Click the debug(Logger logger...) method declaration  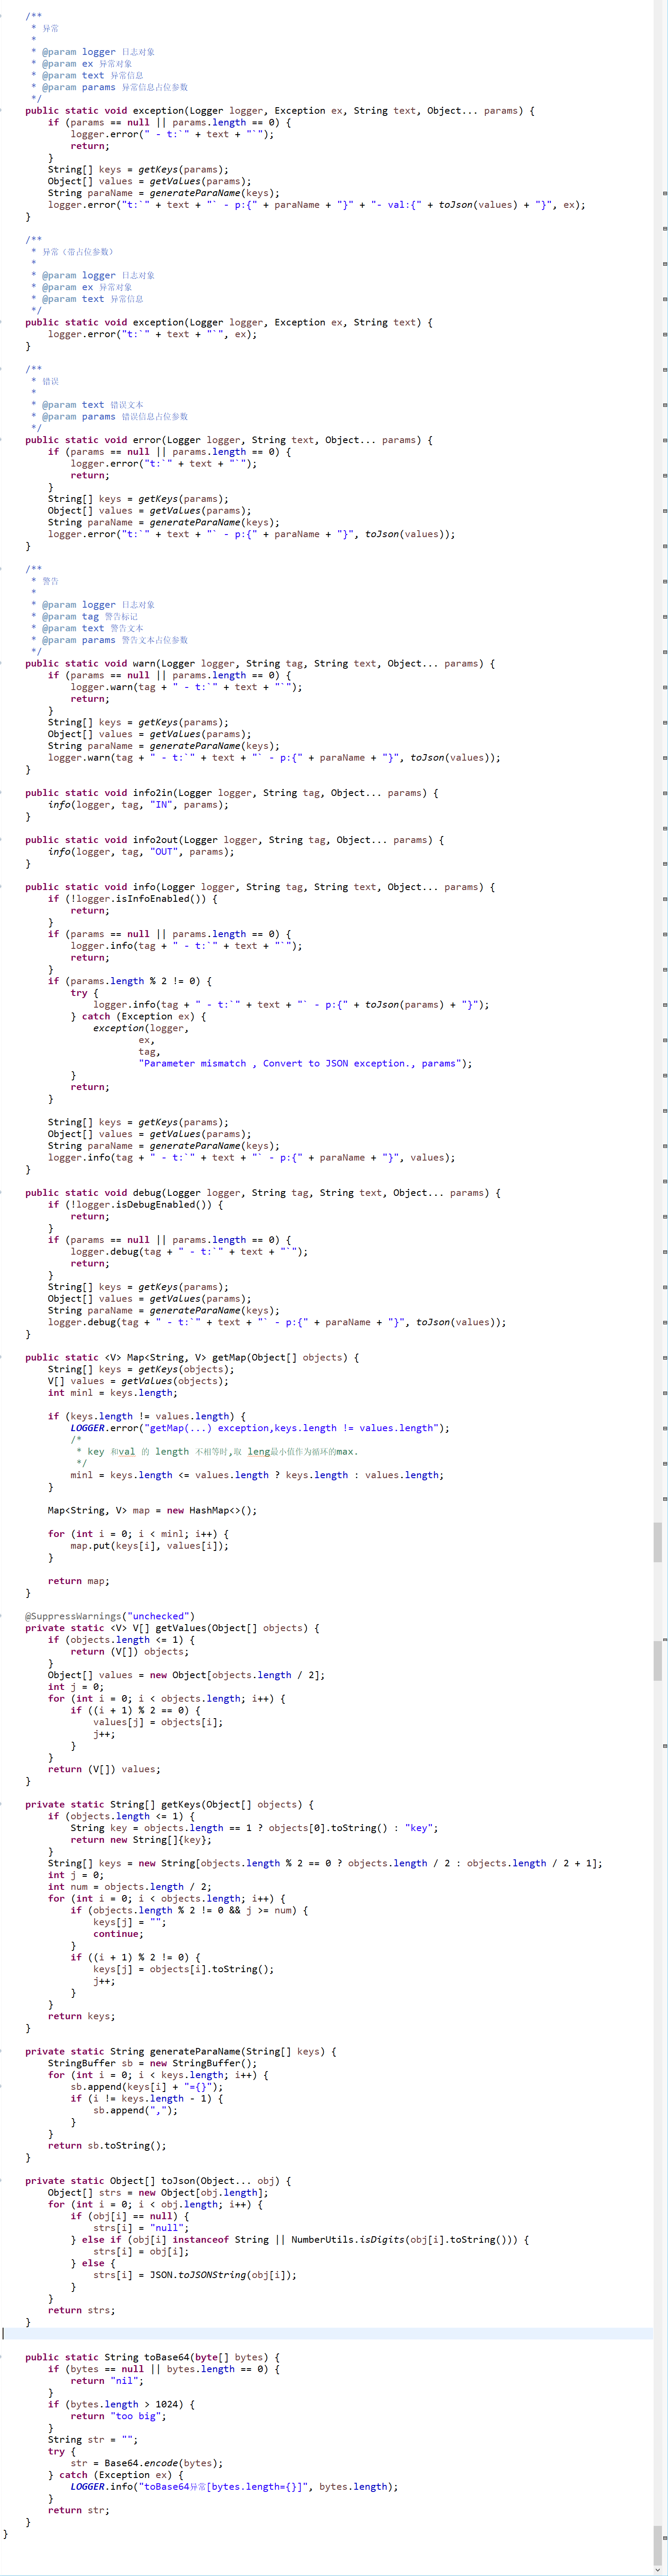coord(263,1193)
